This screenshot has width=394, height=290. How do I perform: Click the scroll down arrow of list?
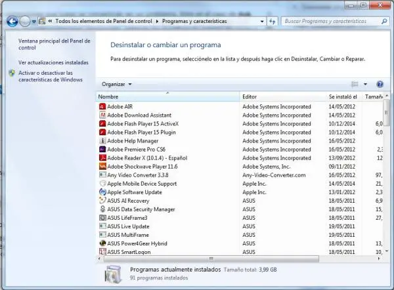pyautogui.click(x=387, y=251)
